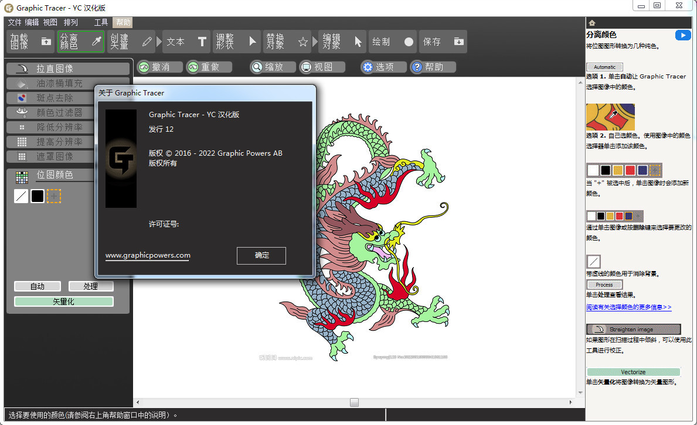Image resolution: width=697 pixels, height=425 pixels.
Task: Click the eyedropper example thumbnail in help
Action: pos(610,117)
